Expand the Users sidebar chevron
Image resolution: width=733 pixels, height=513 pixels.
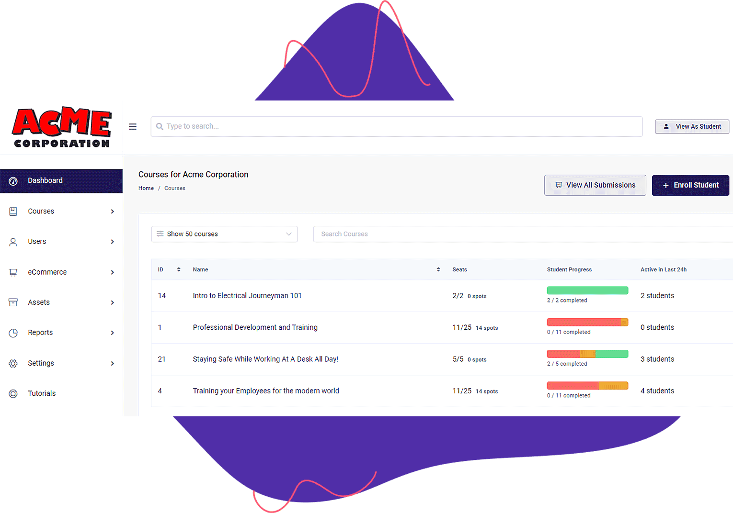113,242
